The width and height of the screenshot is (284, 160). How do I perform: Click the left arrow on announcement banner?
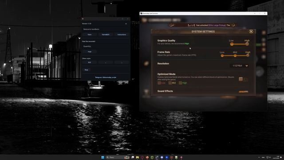(172, 25)
